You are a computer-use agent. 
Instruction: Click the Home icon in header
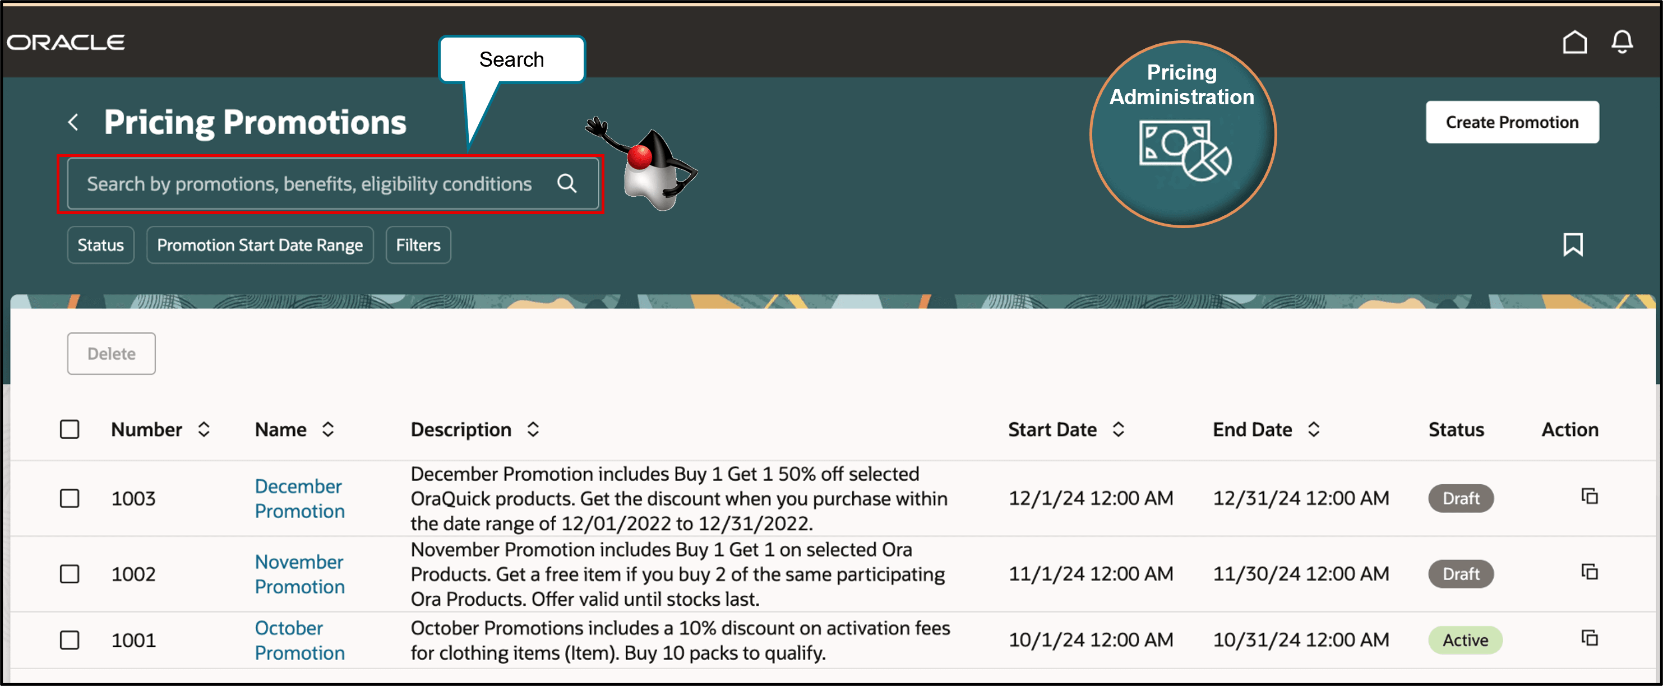tap(1574, 43)
